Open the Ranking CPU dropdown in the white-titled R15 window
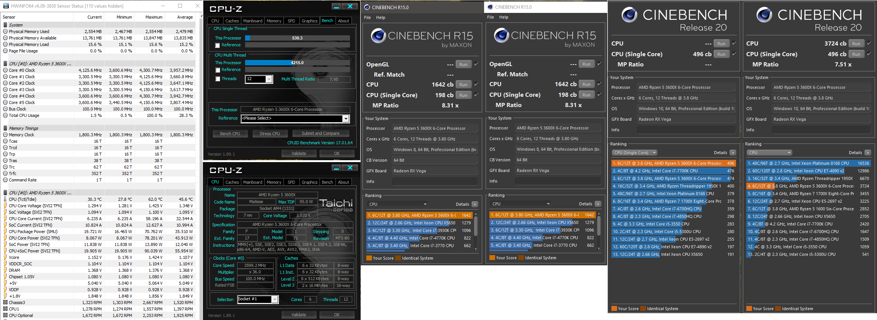This screenshot has height=320, width=877. [x=521, y=204]
